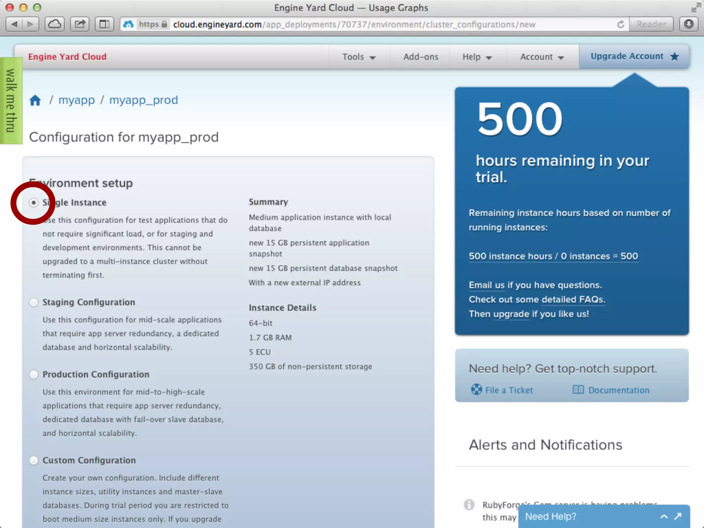
Task: Open the Add-ons menu item
Action: [x=420, y=57]
